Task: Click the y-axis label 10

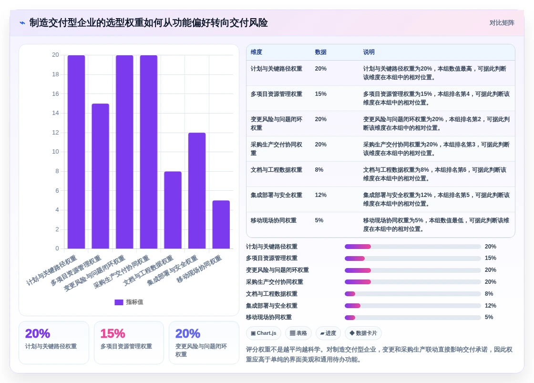Action: pyautogui.click(x=55, y=152)
